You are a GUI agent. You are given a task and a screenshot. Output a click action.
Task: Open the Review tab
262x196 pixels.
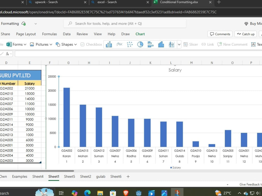pos(82,34)
